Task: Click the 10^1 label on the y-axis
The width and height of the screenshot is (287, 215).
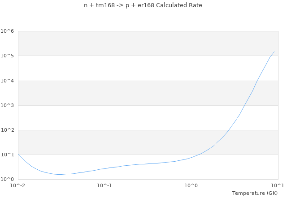Action: click(7, 155)
